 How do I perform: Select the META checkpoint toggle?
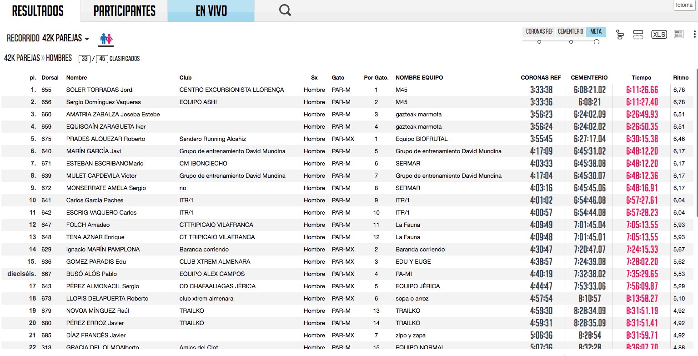pyautogui.click(x=596, y=32)
